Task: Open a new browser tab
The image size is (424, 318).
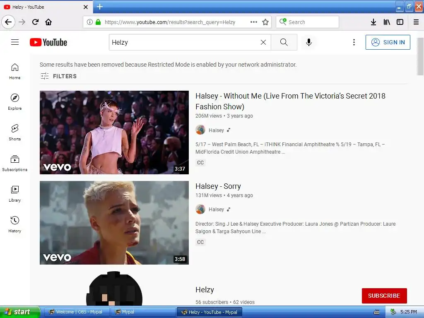Action: coord(100,7)
